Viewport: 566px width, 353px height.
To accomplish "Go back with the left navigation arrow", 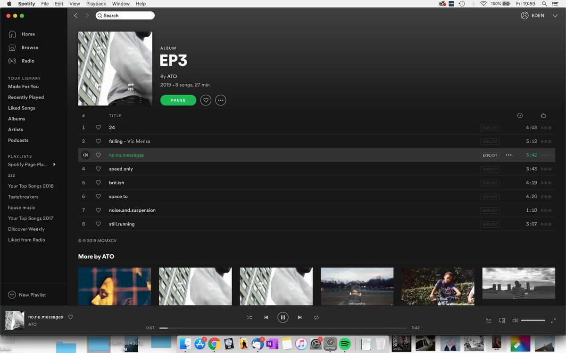I will point(76,16).
